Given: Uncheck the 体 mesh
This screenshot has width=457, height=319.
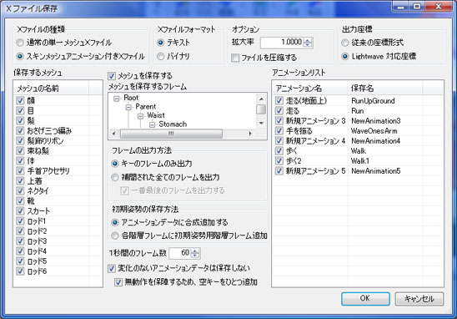Looking at the screenshot, I should (x=20, y=161).
